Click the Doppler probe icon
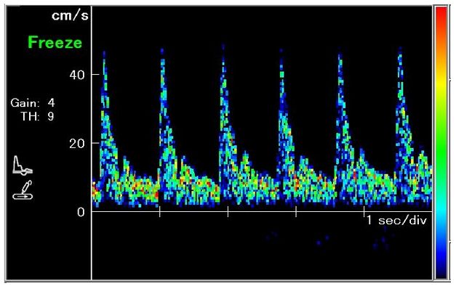Screen dimensions: 456x286 click(23, 190)
